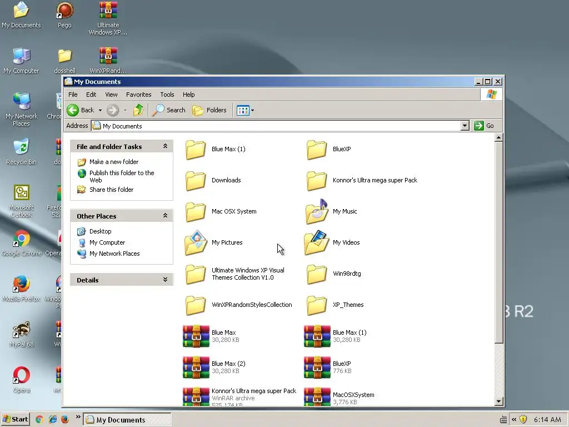This screenshot has height=427, width=569.
Task: Click the Address bar field
Action: pos(276,126)
